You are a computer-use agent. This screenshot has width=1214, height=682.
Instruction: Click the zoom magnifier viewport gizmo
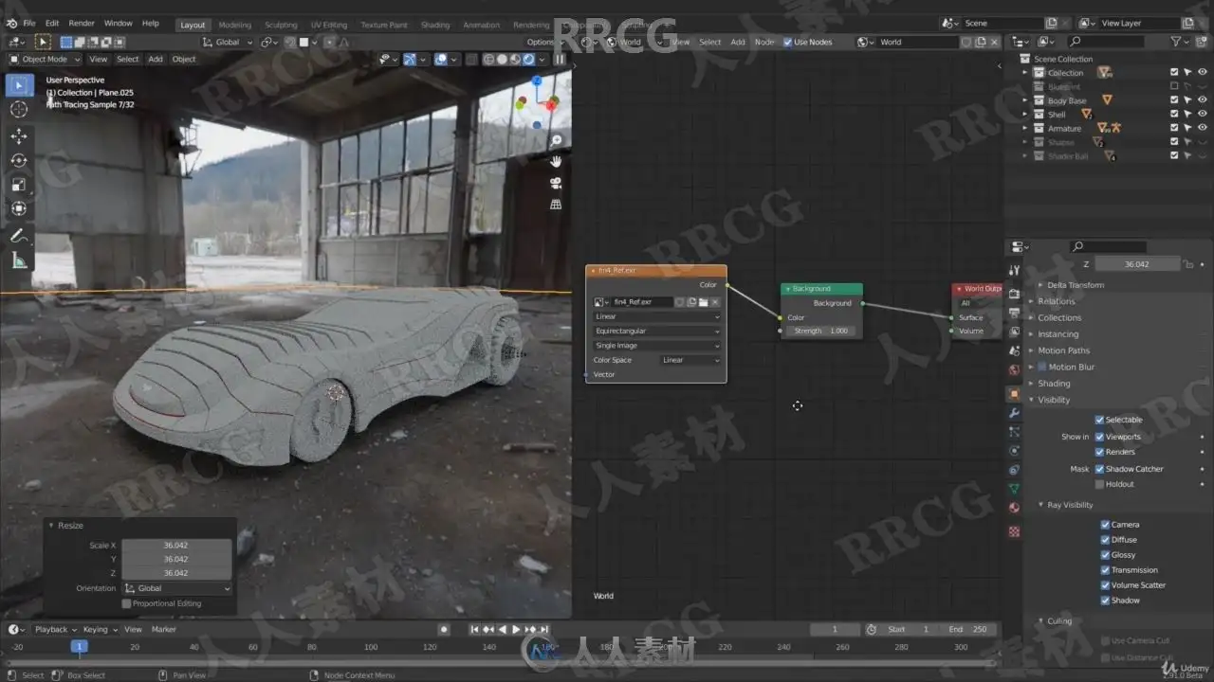coord(556,141)
